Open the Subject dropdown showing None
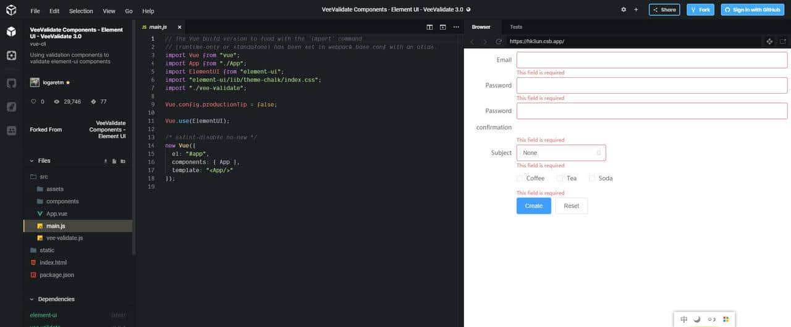This screenshot has width=791, height=327. pyautogui.click(x=561, y=153)
